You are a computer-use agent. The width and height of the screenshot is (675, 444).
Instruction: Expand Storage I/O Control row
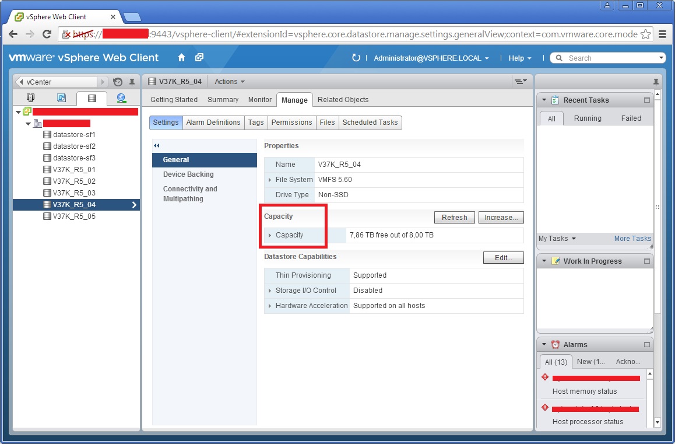269,291
